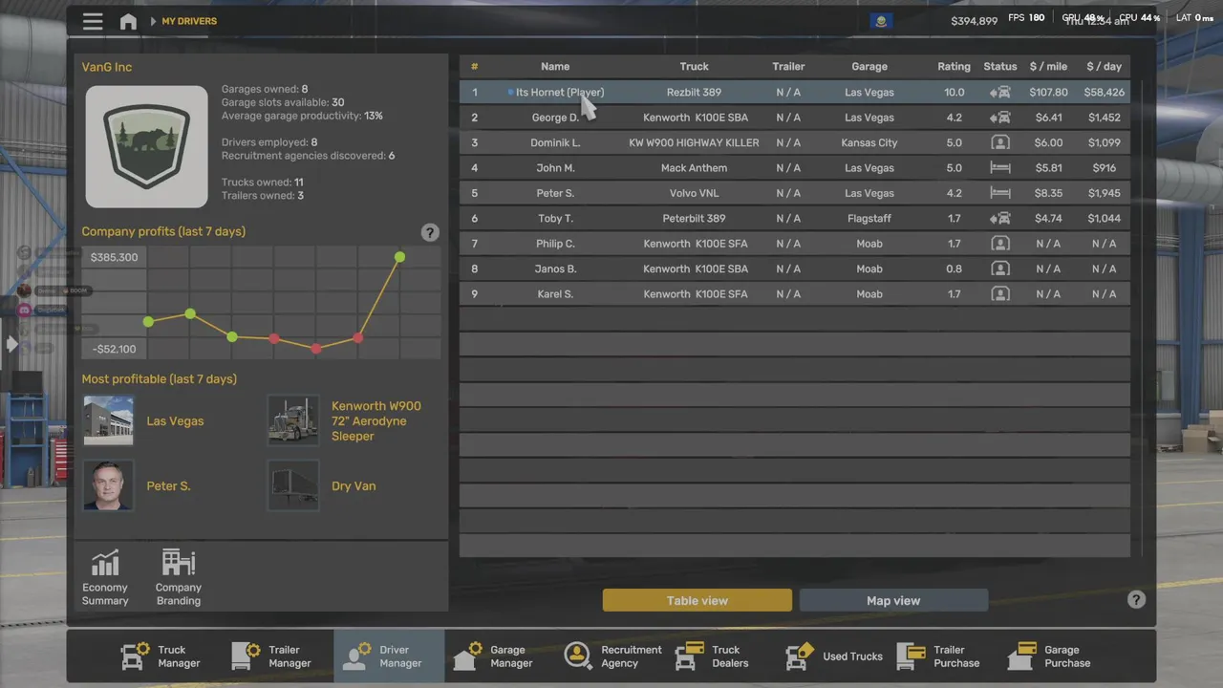Switch to Map view

pyautogui.click(x=893, y=600)
